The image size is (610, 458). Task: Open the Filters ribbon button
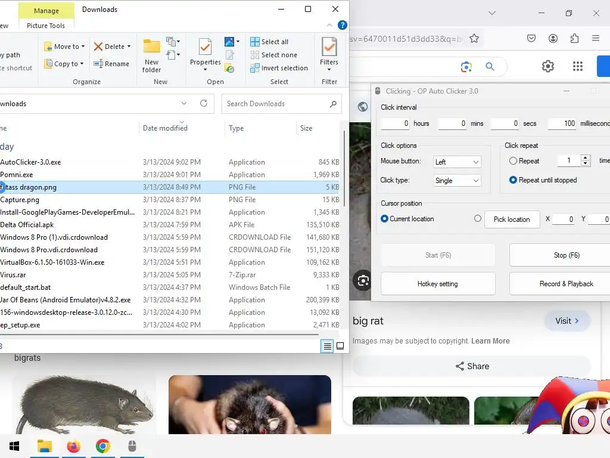(329, 54)
